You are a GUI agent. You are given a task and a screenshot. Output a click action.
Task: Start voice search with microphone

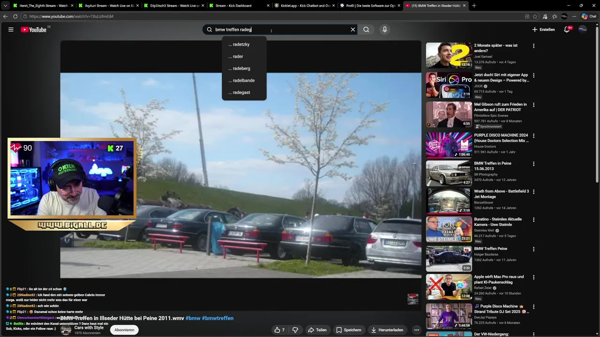point(384,29)
